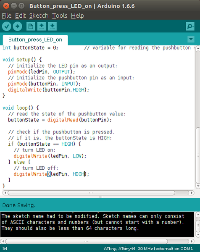200x252 pixels.
Task: Minimize the Arduino window
Action: pyautogui.click(x=14, y=6)
